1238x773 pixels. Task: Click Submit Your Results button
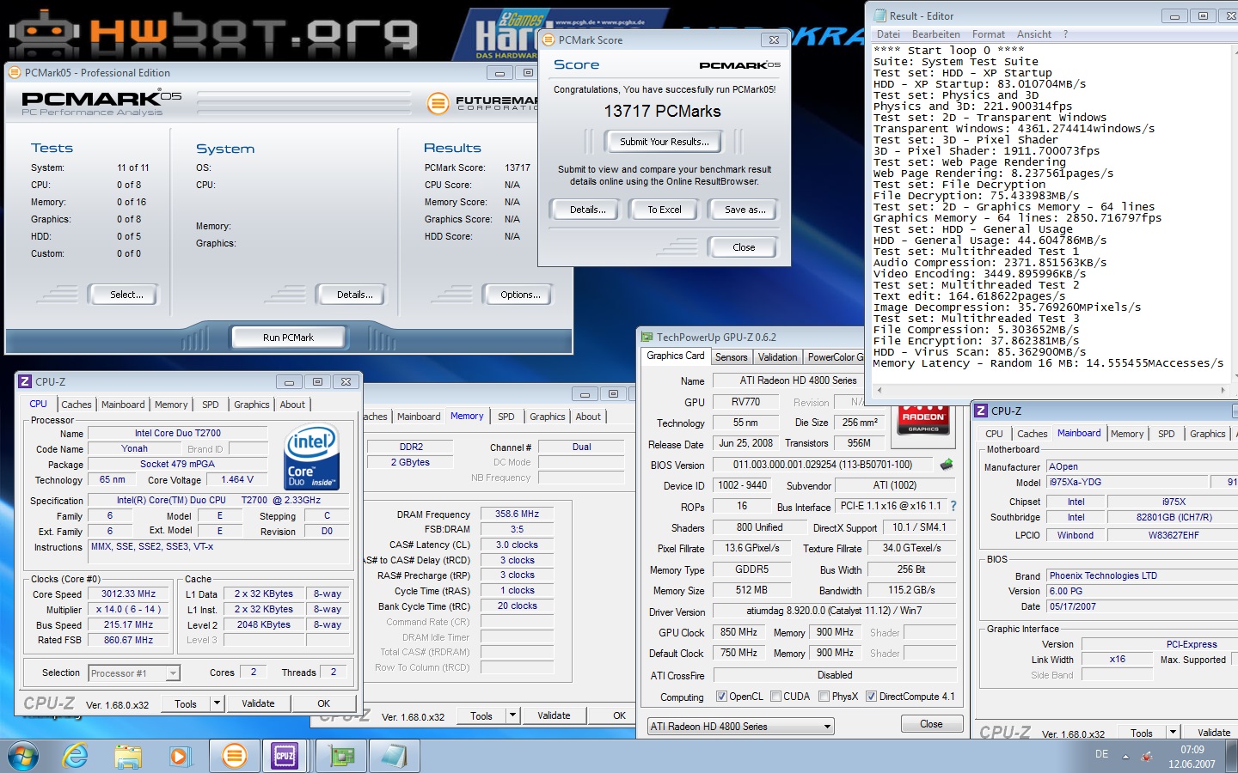[664, 142]
